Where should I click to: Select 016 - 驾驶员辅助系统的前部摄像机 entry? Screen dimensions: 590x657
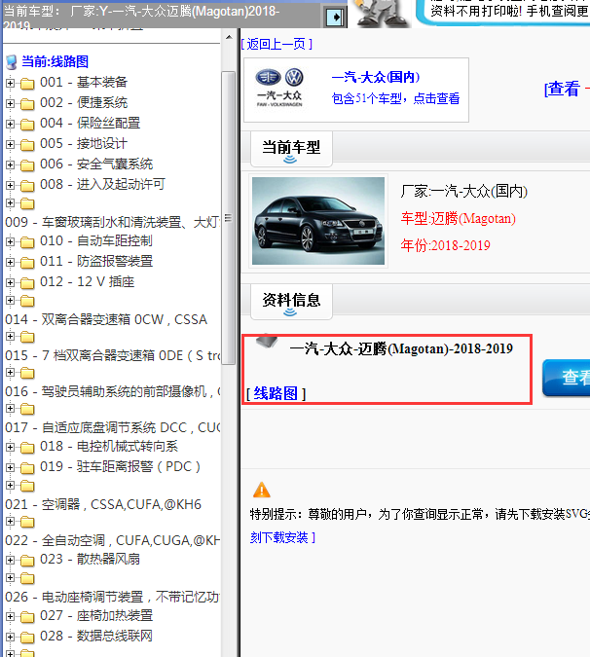tap(112, 392)
